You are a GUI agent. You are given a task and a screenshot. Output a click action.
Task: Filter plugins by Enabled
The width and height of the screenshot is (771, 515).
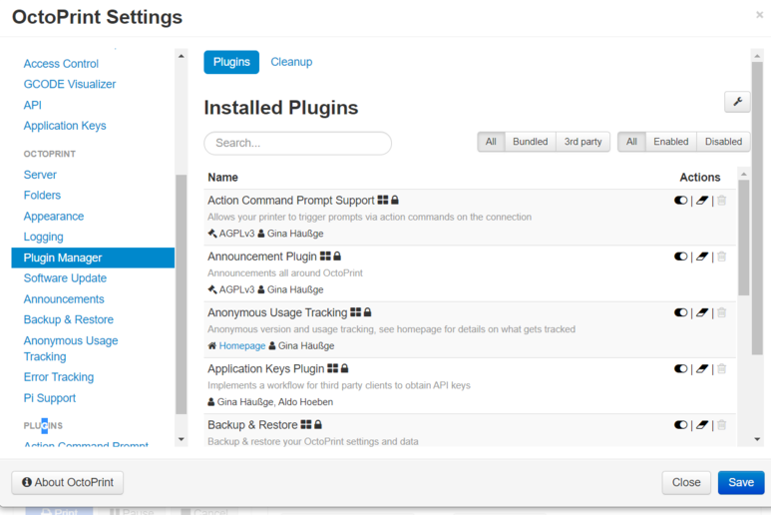(670, 142)
